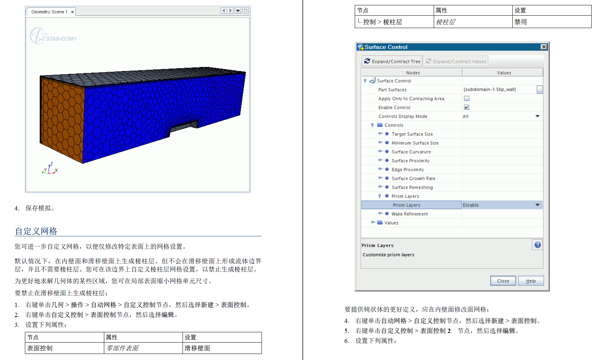Screen dimensions: 607x360
Task: Expand the Surface Growth Rate node
Action: pos(380,178)
